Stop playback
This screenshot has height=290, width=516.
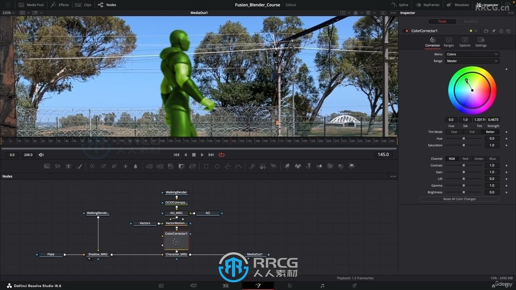click(x=194, y=155)
